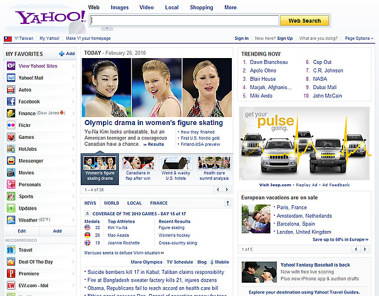Open the Replay Ad link

(306, 185)
